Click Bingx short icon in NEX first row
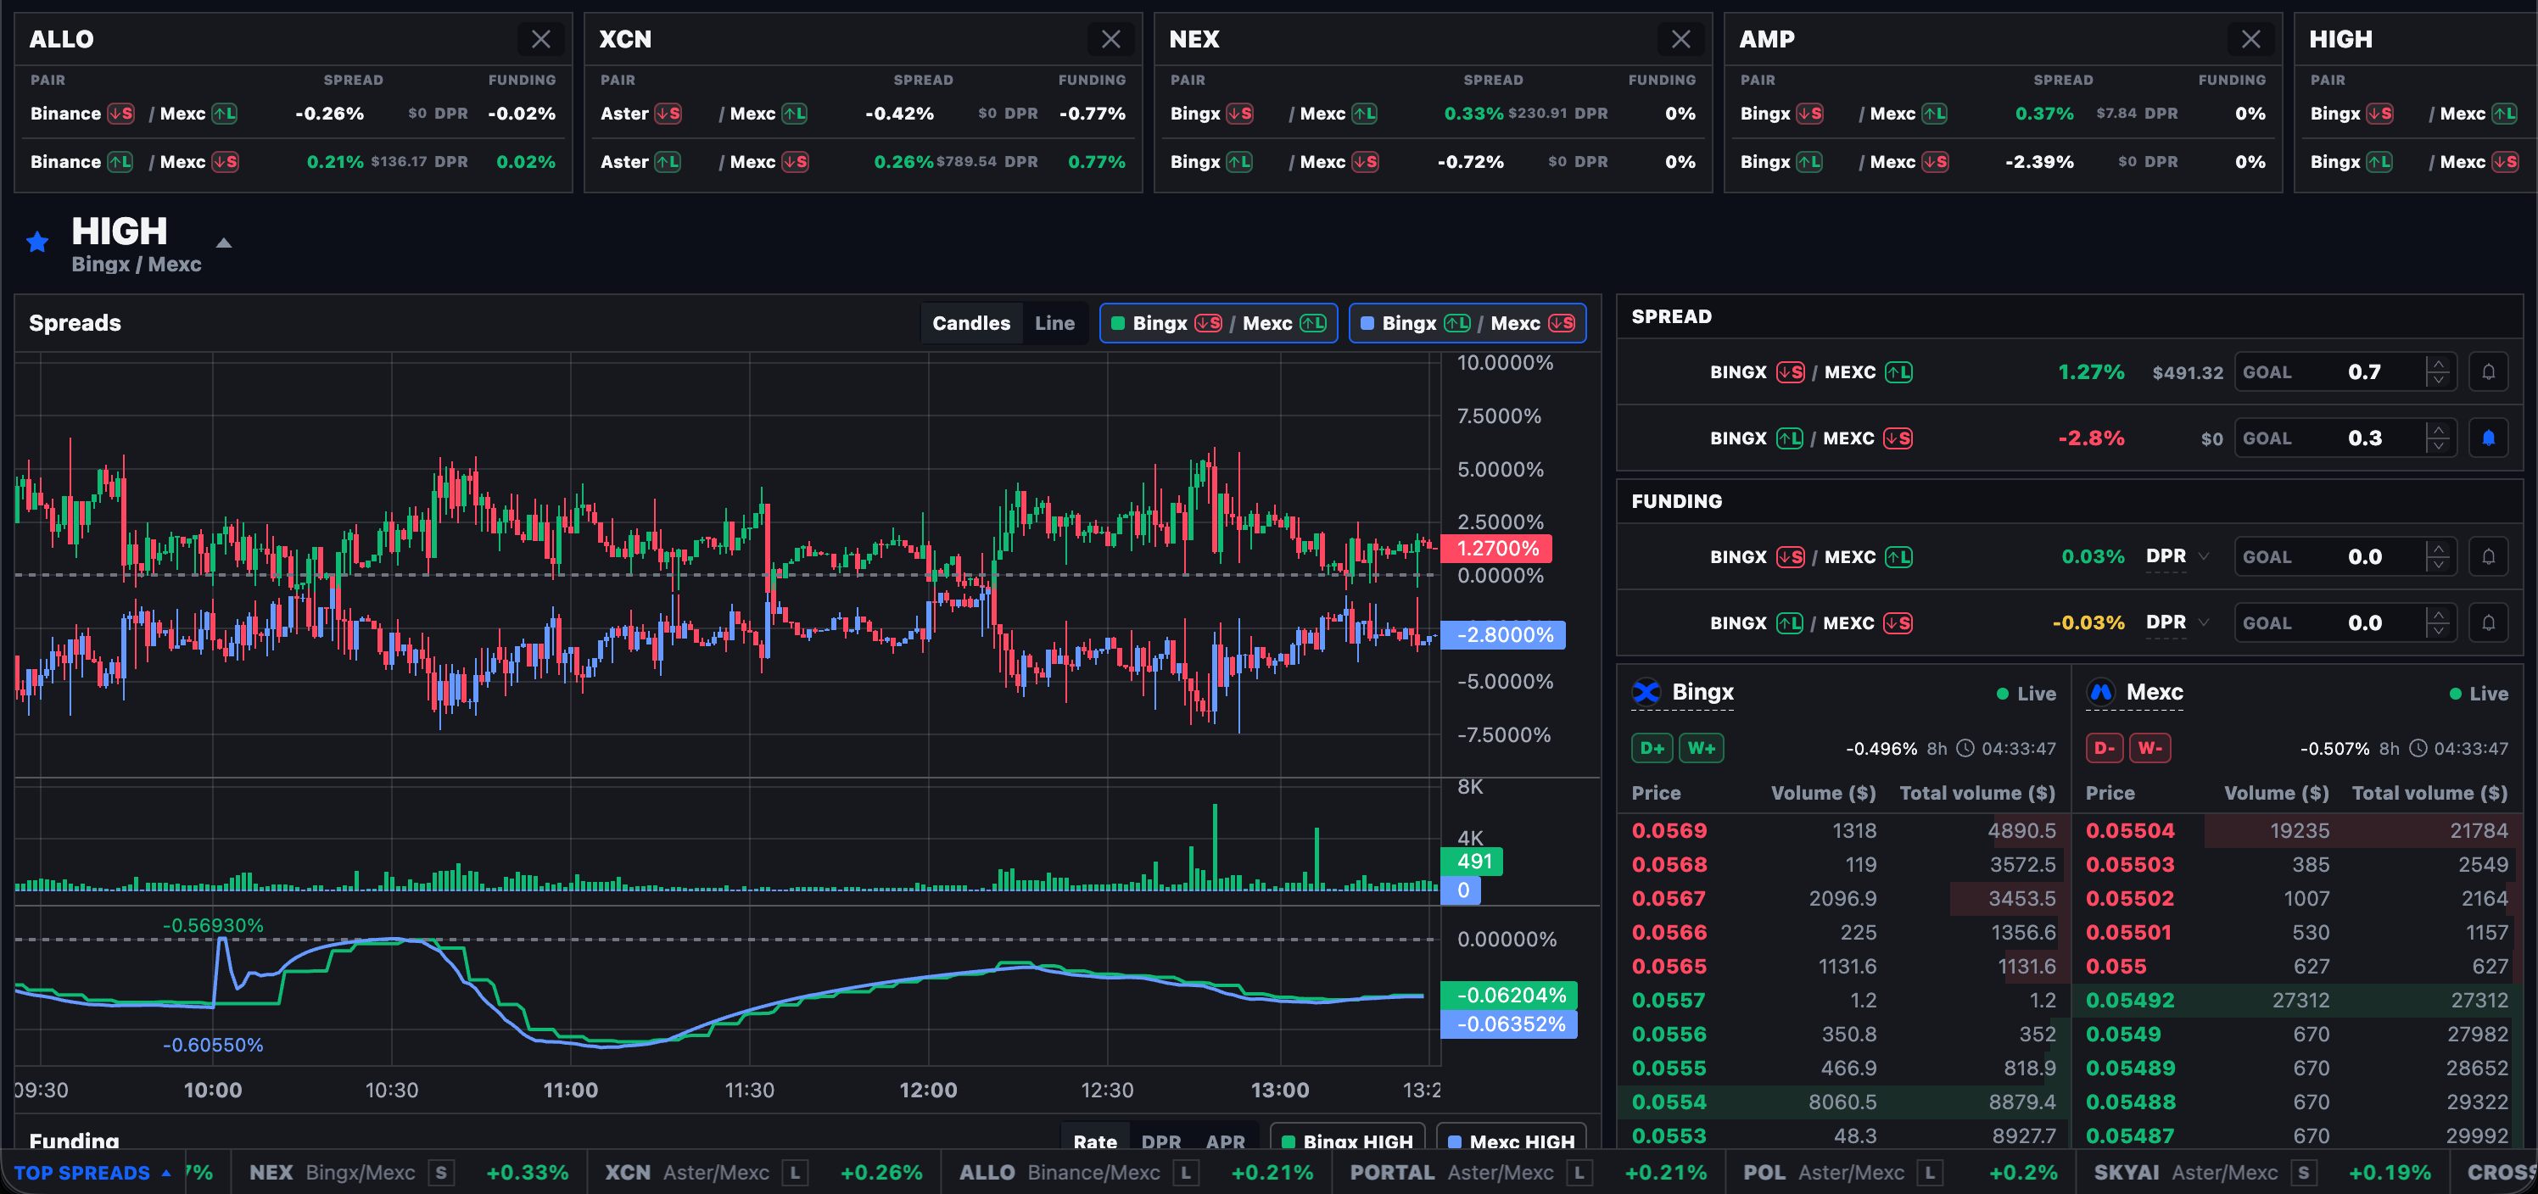 (x=1239, y=114)
